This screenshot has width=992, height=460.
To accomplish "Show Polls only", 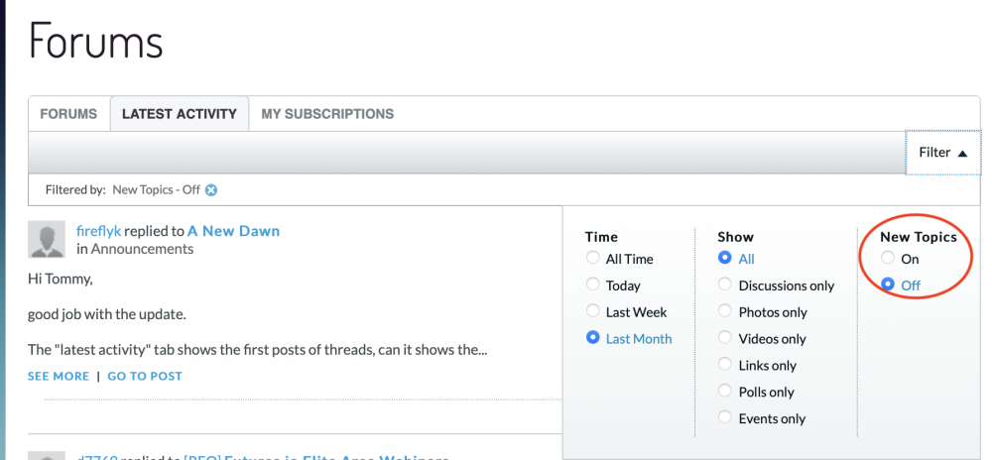I will tap(725, 392).
